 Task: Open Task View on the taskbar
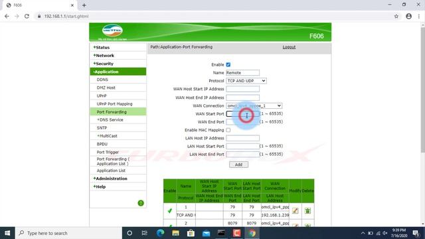pyautogui.click(x=145, y=233)
